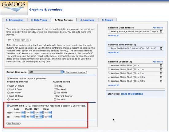Delete Weekly Average Water Temperatures data type
The width and height of the screenshot is (169, 132).
pyautogui.click(x=161, y=31)
